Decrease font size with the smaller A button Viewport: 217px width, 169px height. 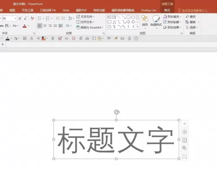(25, 18)
